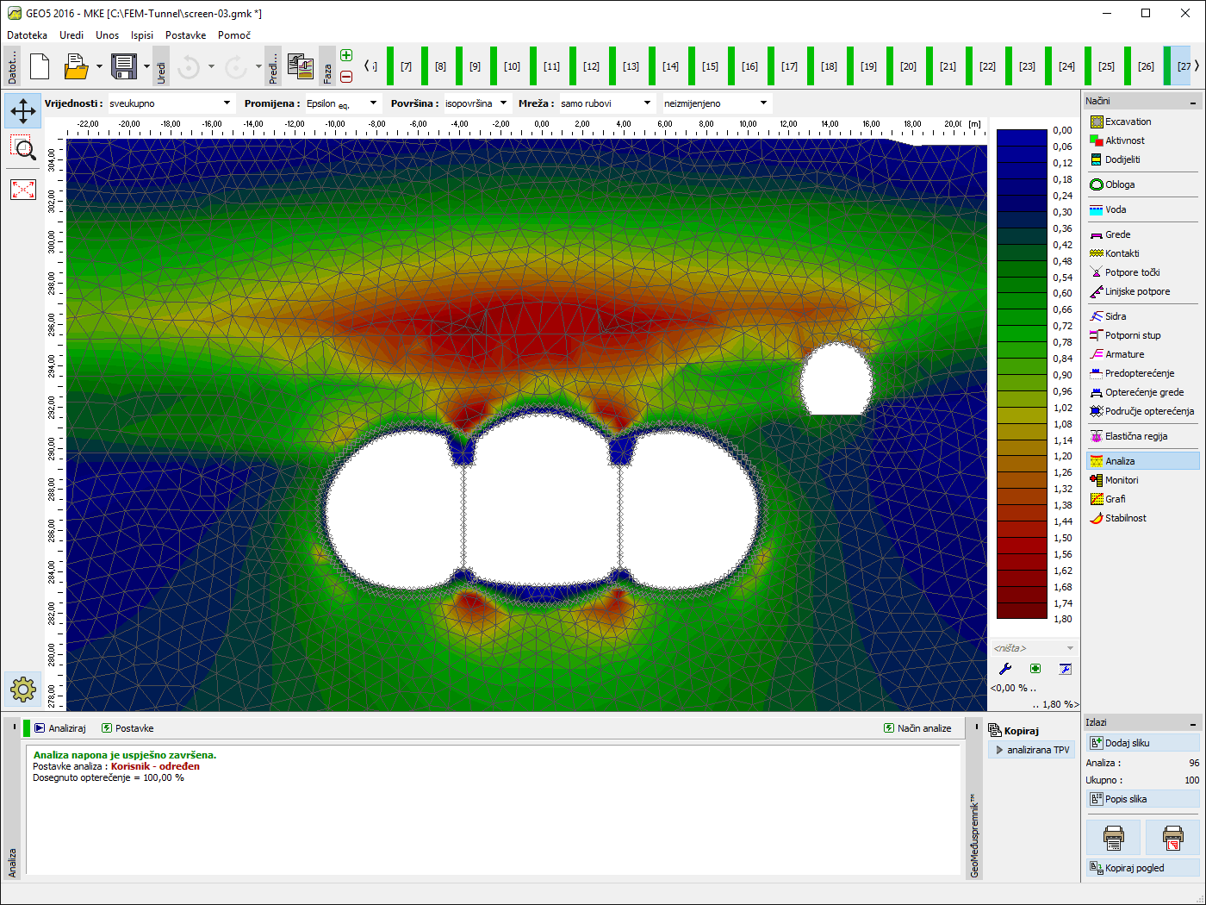1206x905 pixels.
Task: Open the Vrijednosti dropdown showing sveukupno
Action: pos(170,103)
